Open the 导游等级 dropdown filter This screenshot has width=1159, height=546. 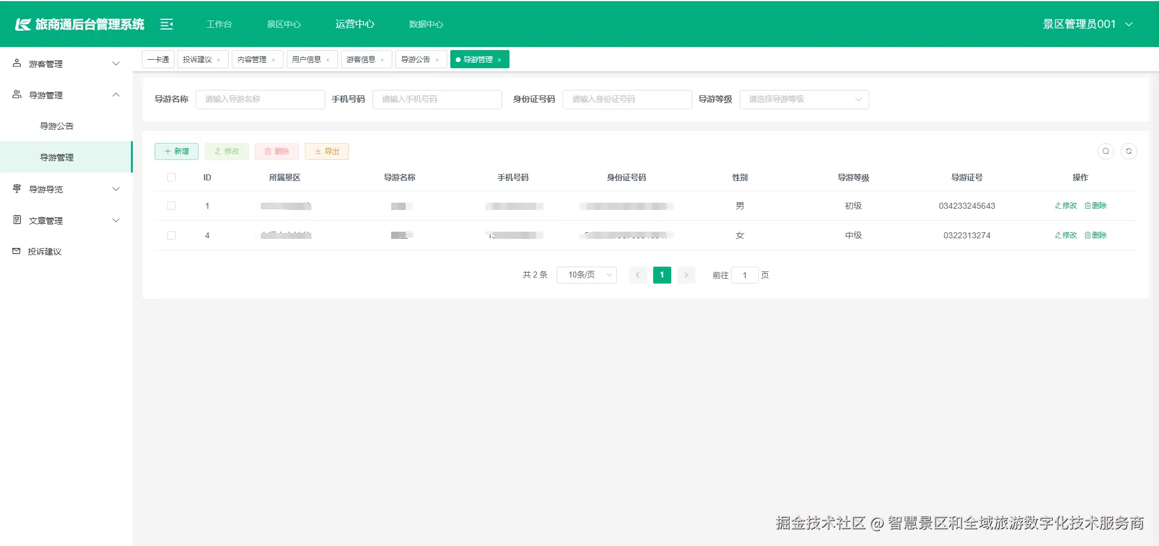(x=803, y=99)
